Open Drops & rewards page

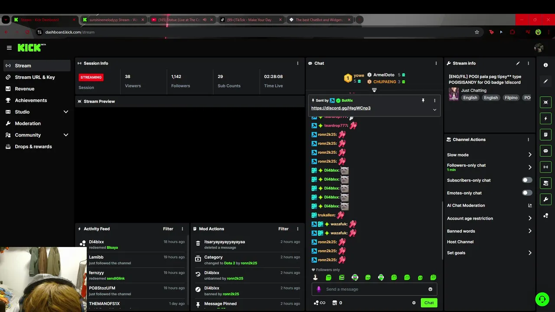pos(37,146)
